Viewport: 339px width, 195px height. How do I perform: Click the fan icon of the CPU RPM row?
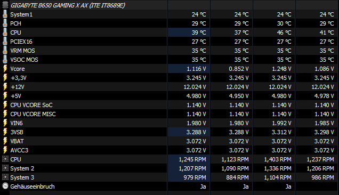pyautogui.click(x=5, y=159)
